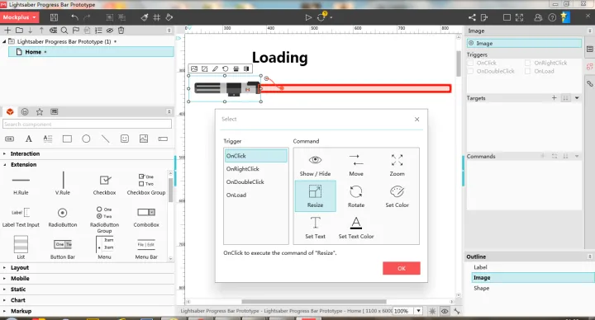Start the prototype preview play button
This screenshot has height=320, width=595.
(308, 17)
